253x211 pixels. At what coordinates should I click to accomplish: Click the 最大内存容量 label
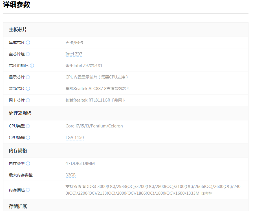[x=21, y=175]
